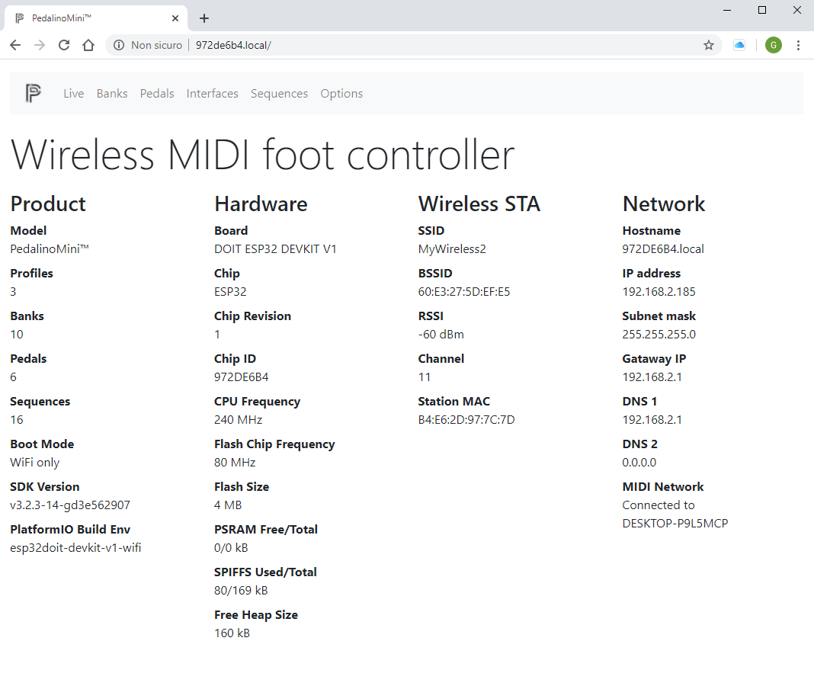Click the Product section heading
Viewport: 814px width, 673px height.
click(48, 204)
